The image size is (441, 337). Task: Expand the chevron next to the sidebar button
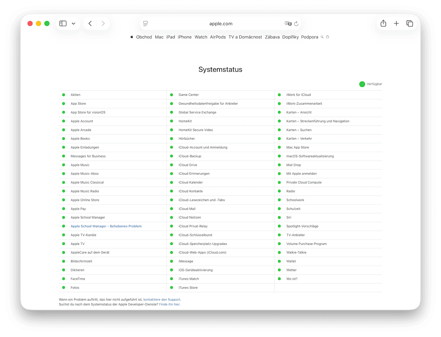coord(73,23)
